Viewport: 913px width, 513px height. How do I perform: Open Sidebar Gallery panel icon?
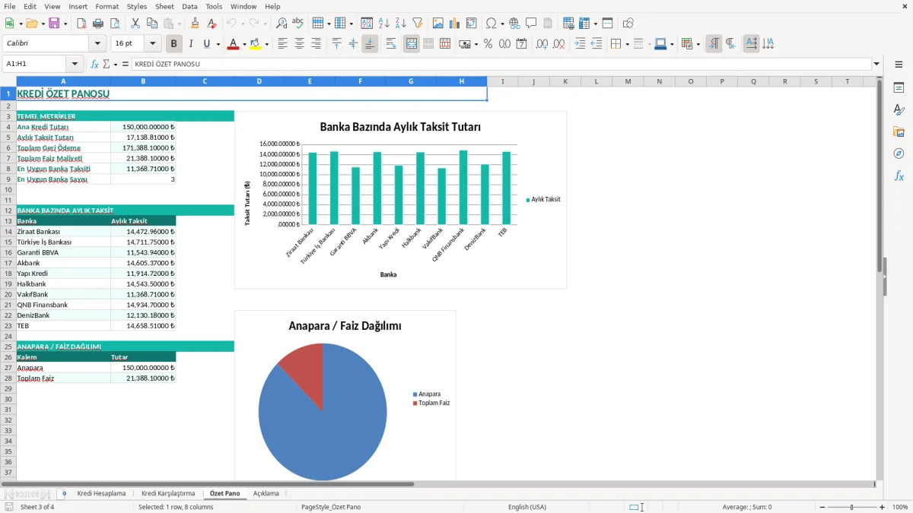899,132
